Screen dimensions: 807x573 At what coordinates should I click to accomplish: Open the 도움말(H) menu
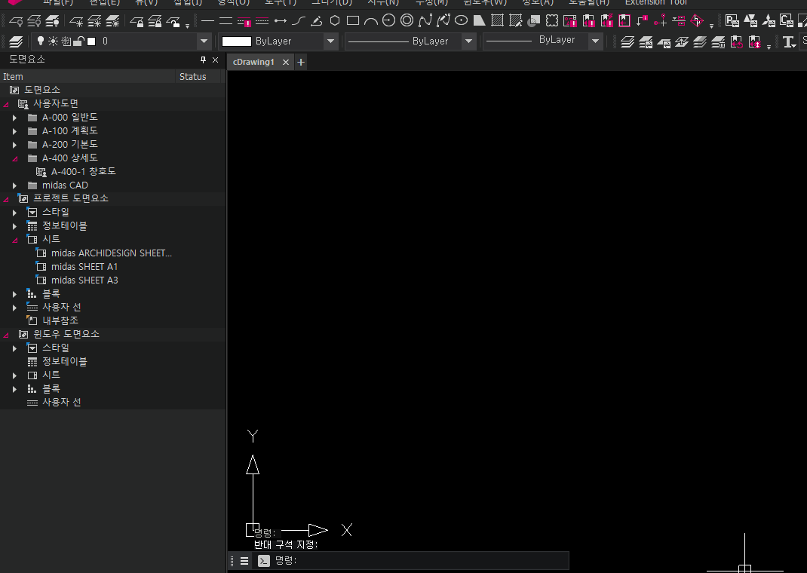coord(589,2)
